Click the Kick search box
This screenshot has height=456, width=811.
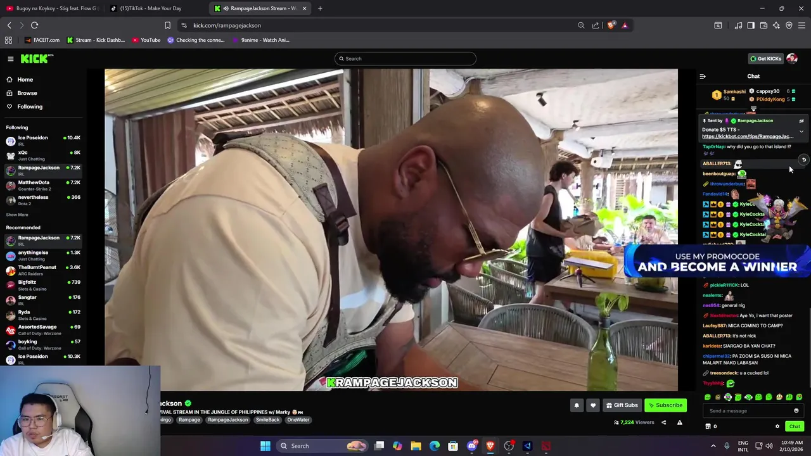coord(405,59)
